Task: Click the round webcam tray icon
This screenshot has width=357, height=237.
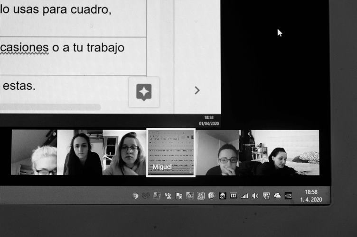Action: (x=223, y=195)
